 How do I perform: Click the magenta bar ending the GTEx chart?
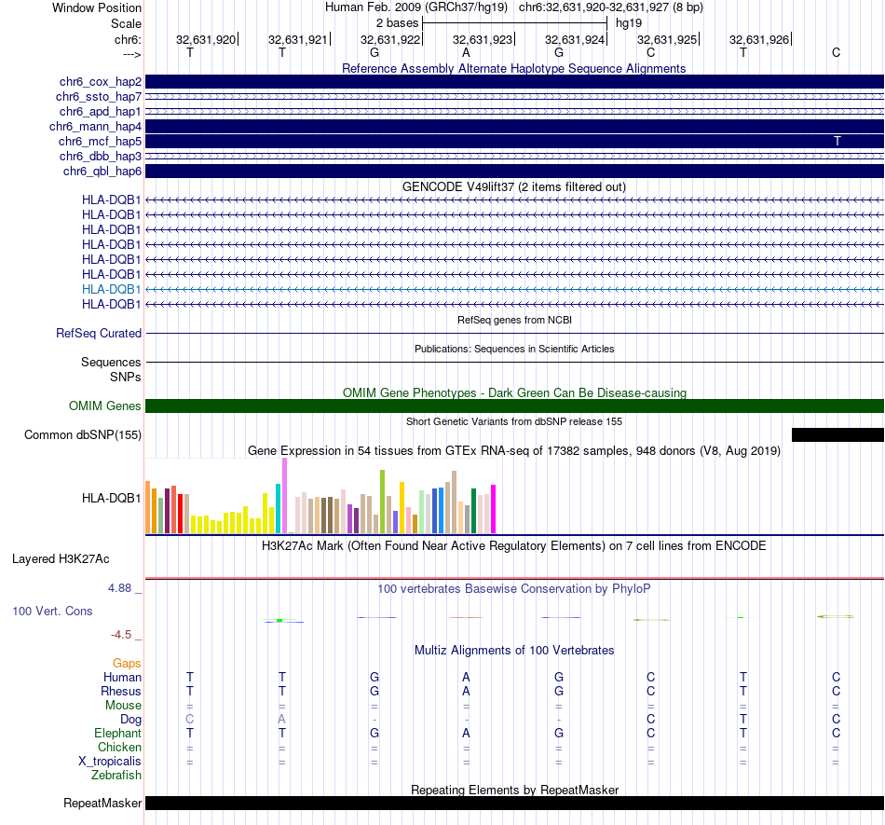494,509
